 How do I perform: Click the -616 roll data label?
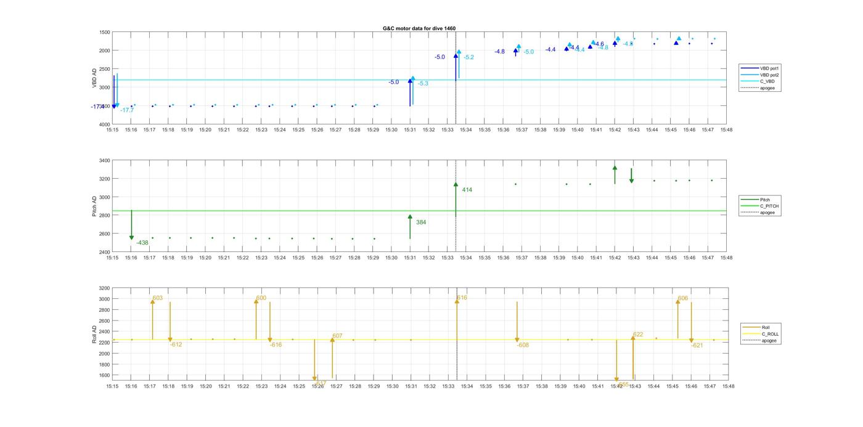276,345
